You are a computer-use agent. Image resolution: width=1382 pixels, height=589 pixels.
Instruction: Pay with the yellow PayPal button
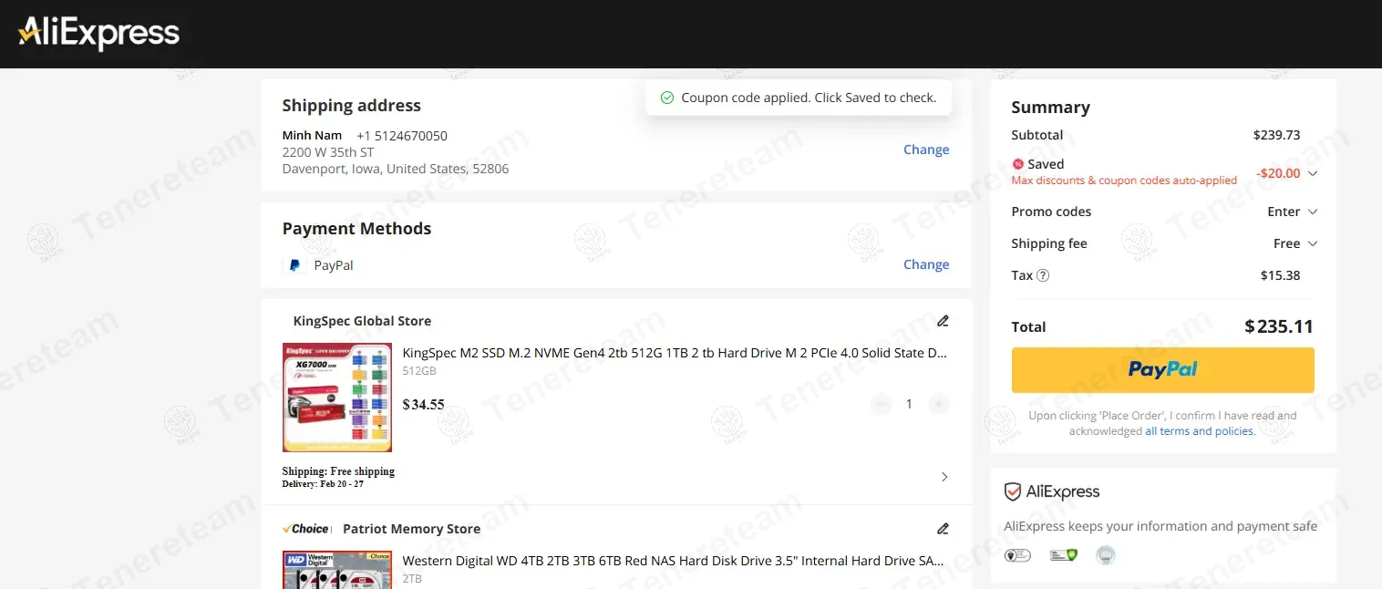(1162, 370)
